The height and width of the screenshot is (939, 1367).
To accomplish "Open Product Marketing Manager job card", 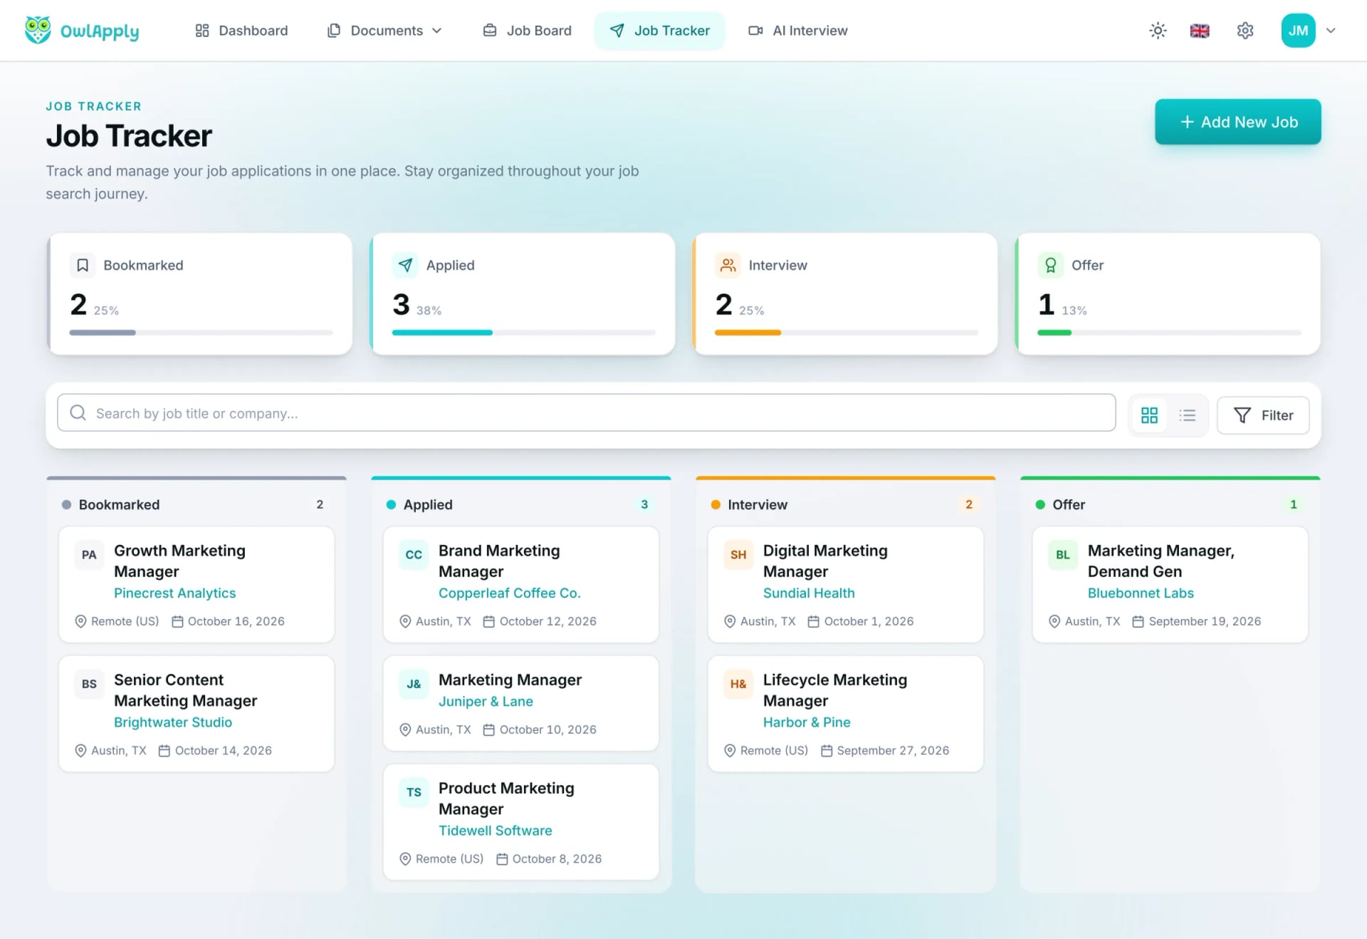I will (521, 822).
